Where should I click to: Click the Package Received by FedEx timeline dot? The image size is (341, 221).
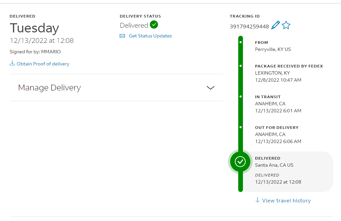(x=241, y=66)
